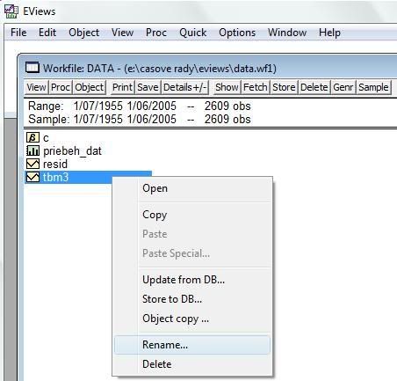Open the Quick menu in menu bar
The width and height of the screenshot is (397, 381).
point(192,33)
